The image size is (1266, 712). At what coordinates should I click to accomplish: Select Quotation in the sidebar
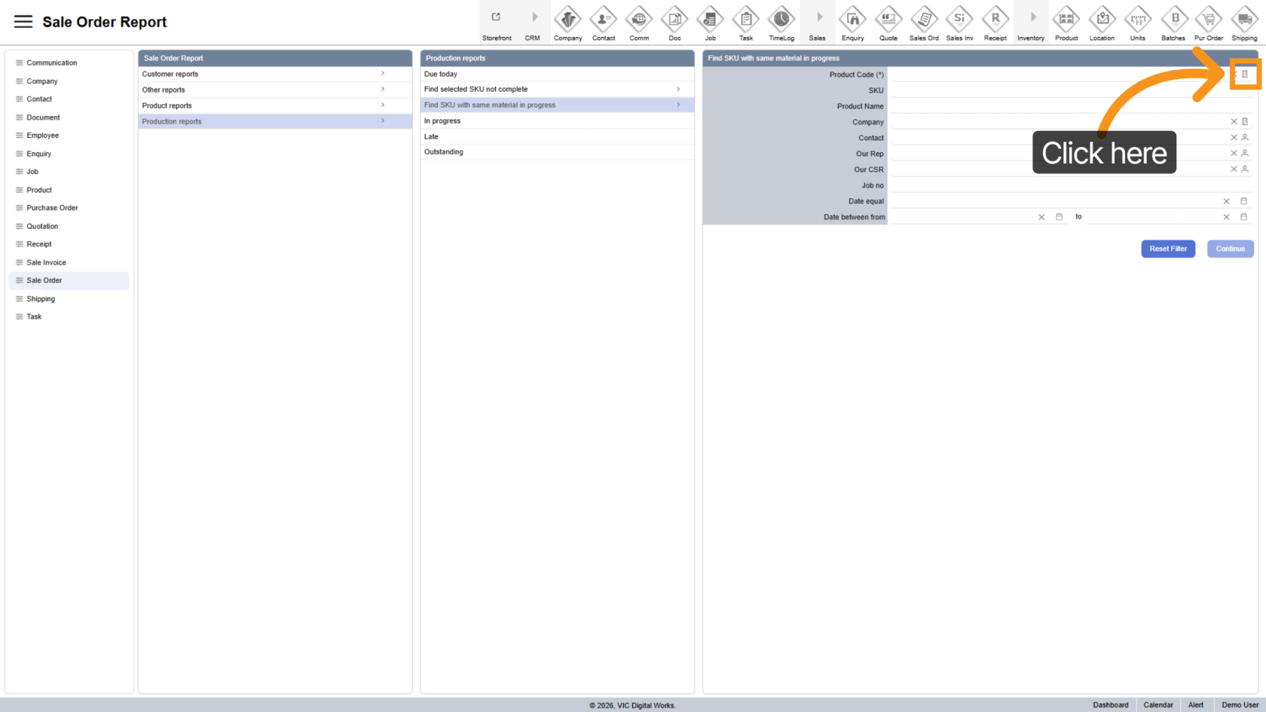coord(42,226)
